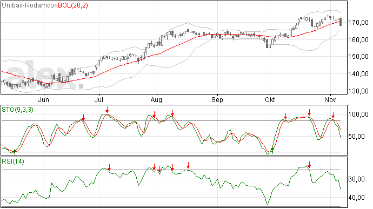Click the 140,00 price axis value
373x209 pixels.
(x=358, y=74)
